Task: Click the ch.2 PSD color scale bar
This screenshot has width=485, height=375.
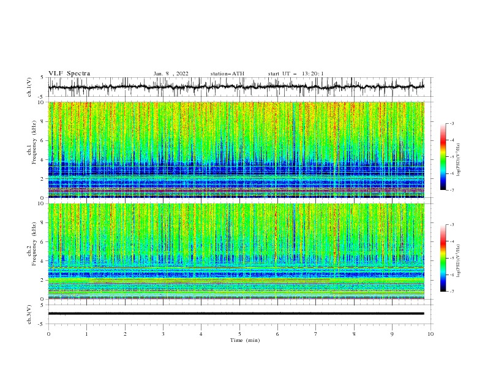Action: [x=443, y=258]
